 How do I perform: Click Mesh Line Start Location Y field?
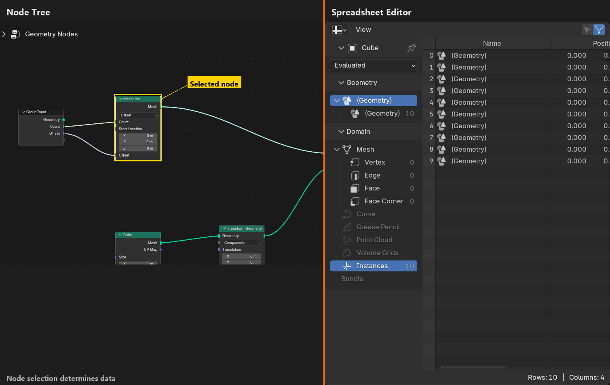(x=138, y=142)
